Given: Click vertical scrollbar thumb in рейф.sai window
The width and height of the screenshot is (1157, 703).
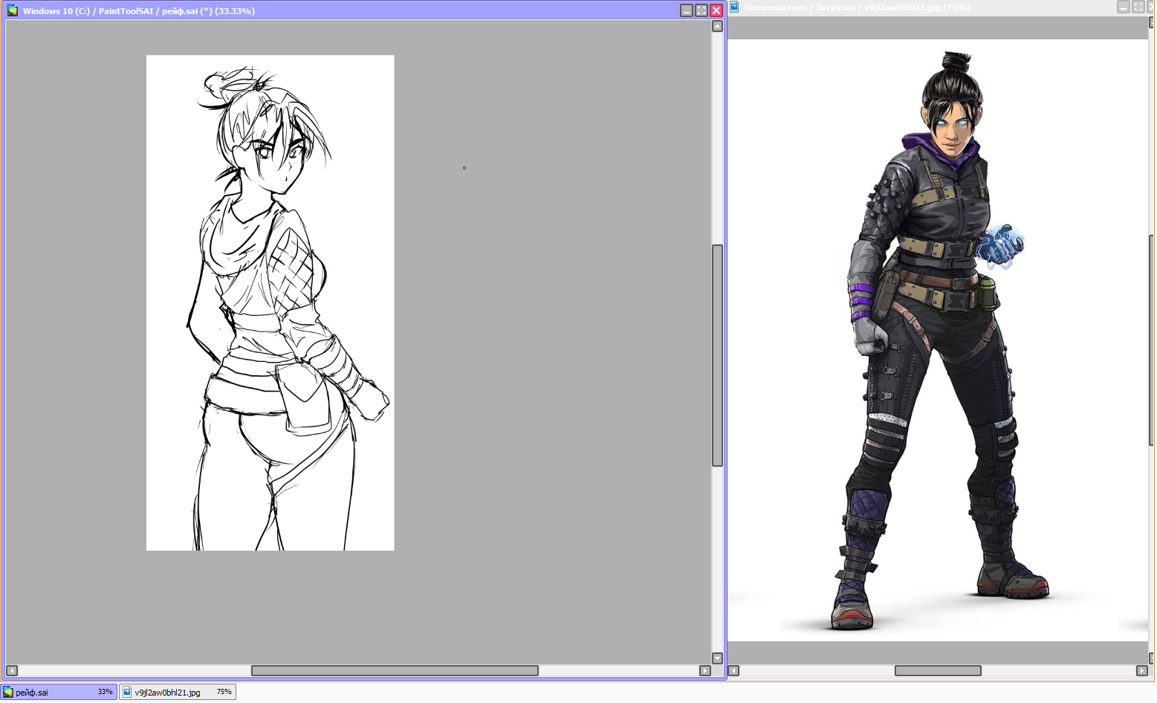Looking at the screenshot, I should pyautogui.click(x=717, y=355).
